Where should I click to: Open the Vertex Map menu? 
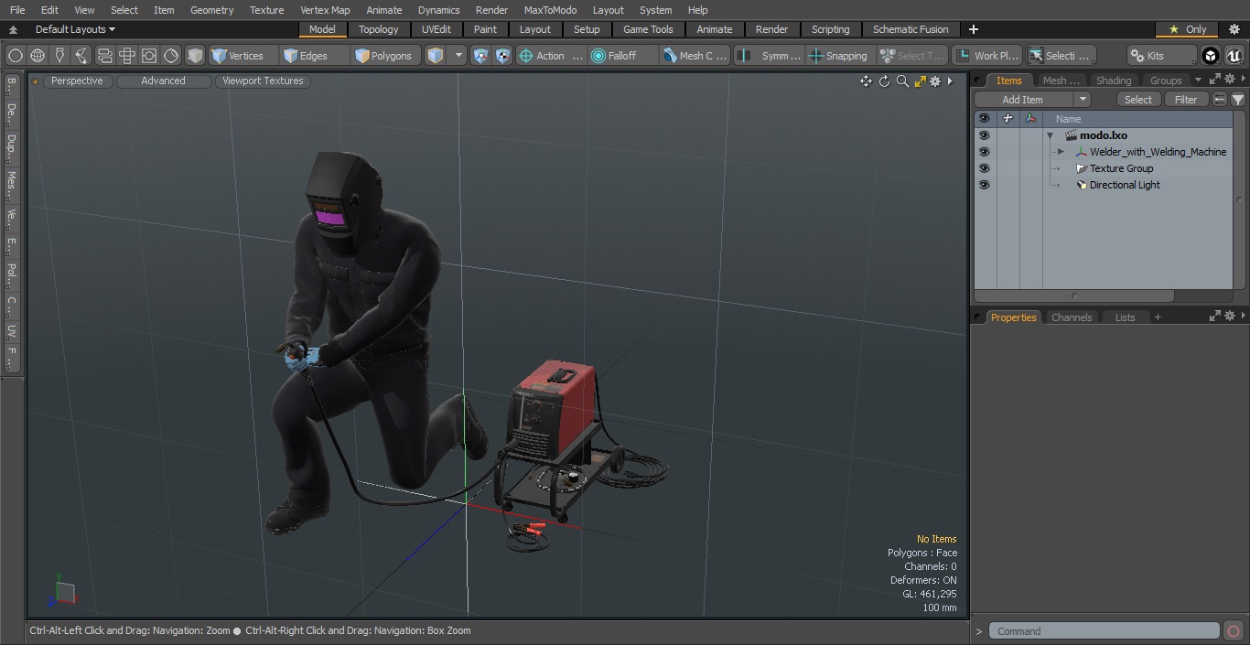tap(325, 10)
